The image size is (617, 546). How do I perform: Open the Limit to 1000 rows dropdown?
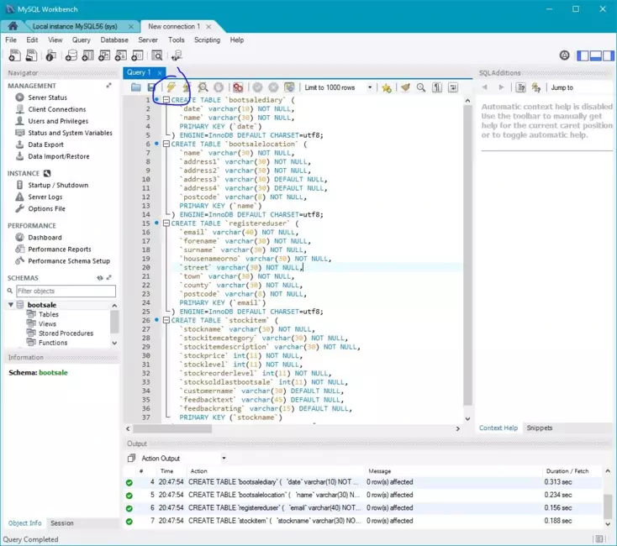pos(370,87)
